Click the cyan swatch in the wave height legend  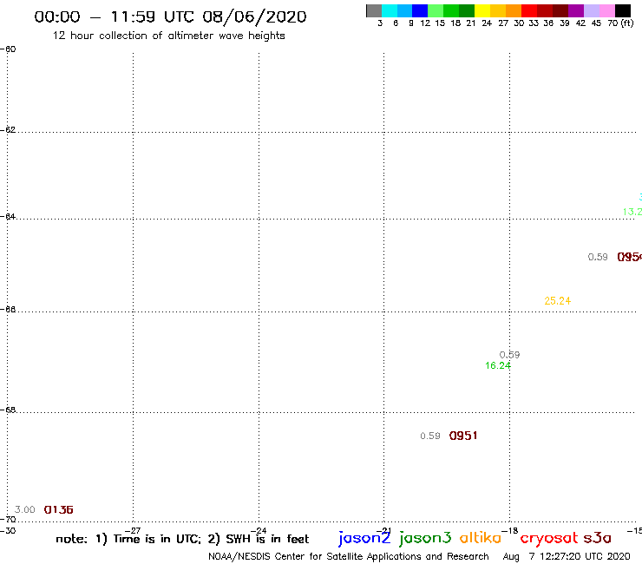coord(390,10)
